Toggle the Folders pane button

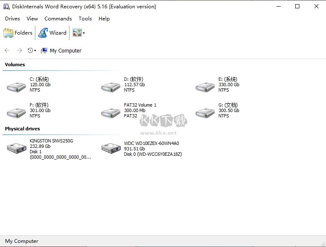(18, 33)
